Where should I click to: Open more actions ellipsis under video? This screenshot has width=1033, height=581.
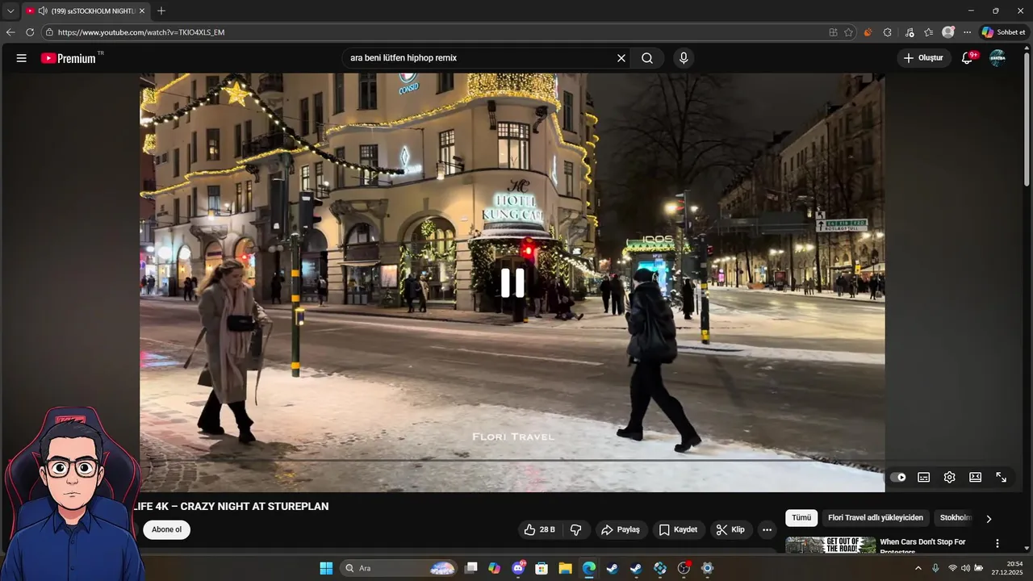[767, 529]
